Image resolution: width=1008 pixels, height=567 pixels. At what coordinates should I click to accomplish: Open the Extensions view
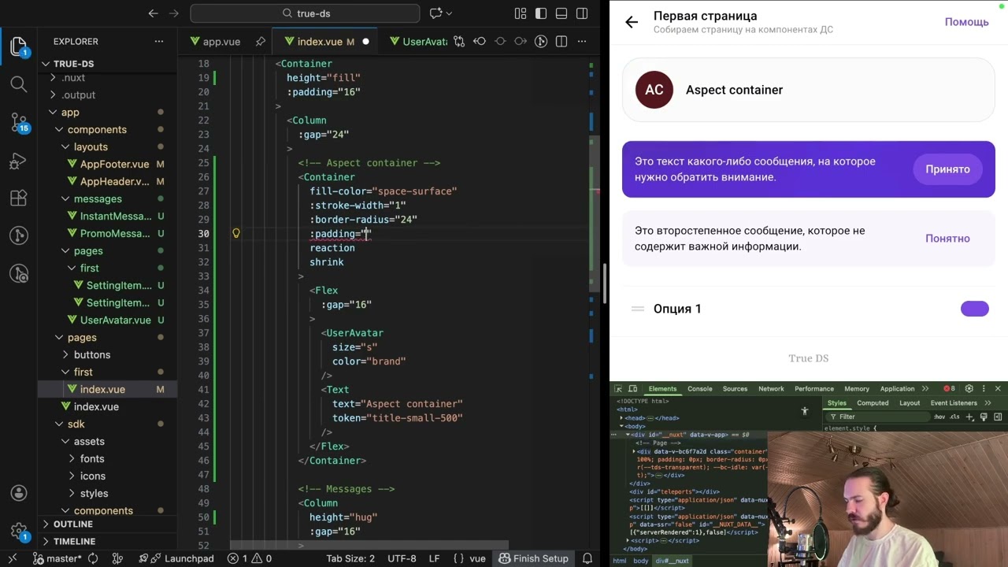pyautogui.click(x=19, y=198)
